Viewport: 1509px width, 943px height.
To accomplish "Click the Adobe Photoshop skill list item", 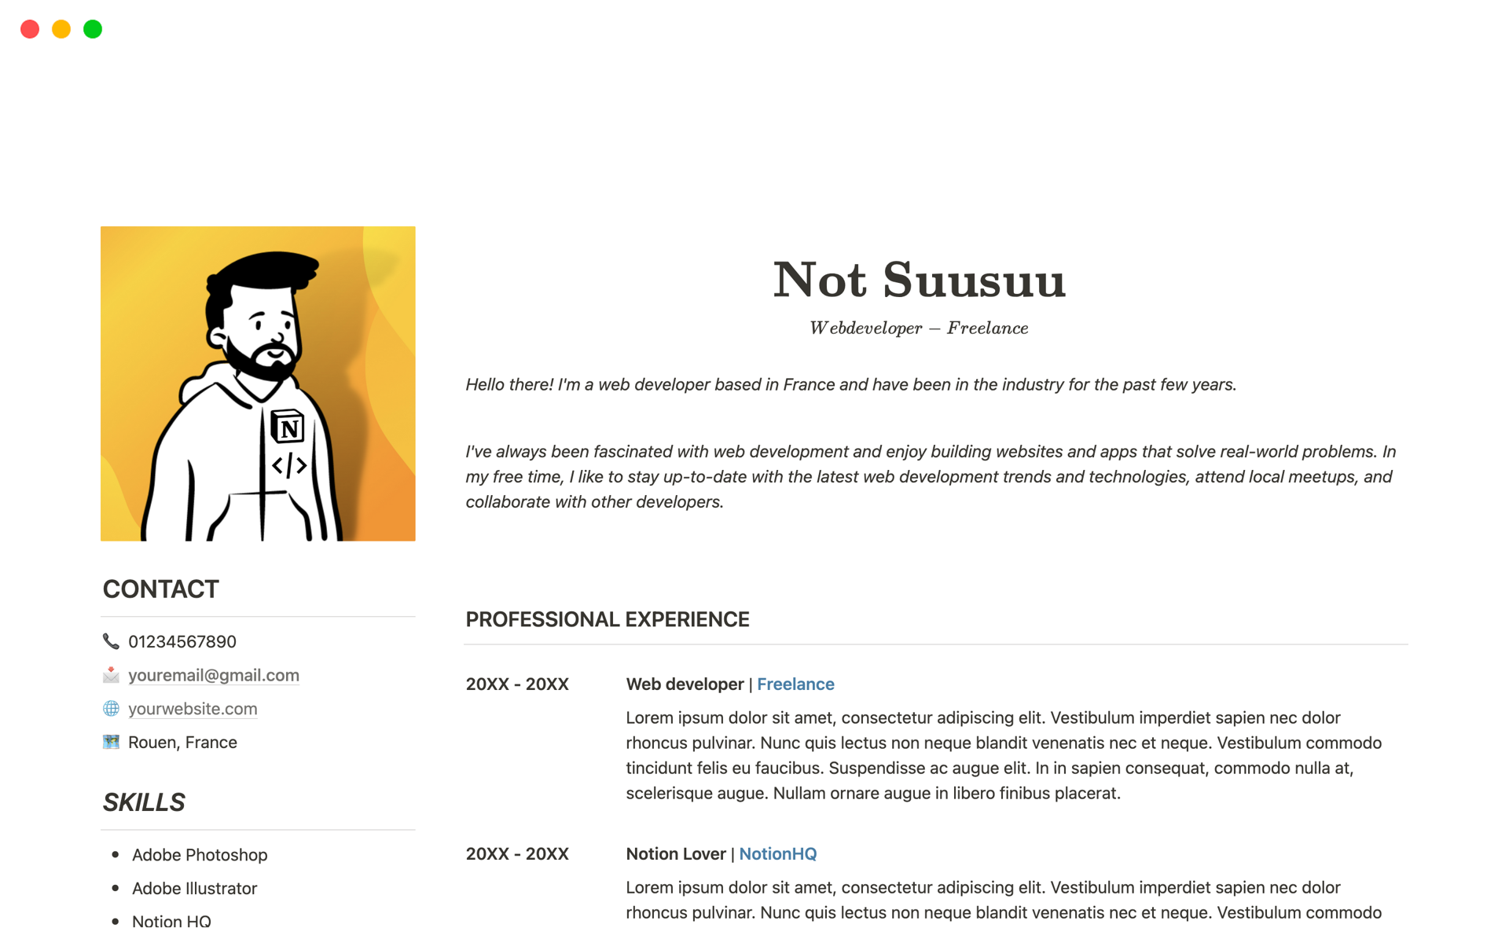I will coord(201,854).
